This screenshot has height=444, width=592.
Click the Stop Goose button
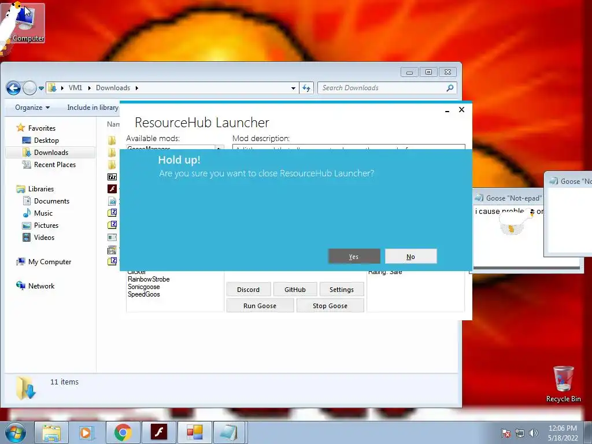point(330,305)
